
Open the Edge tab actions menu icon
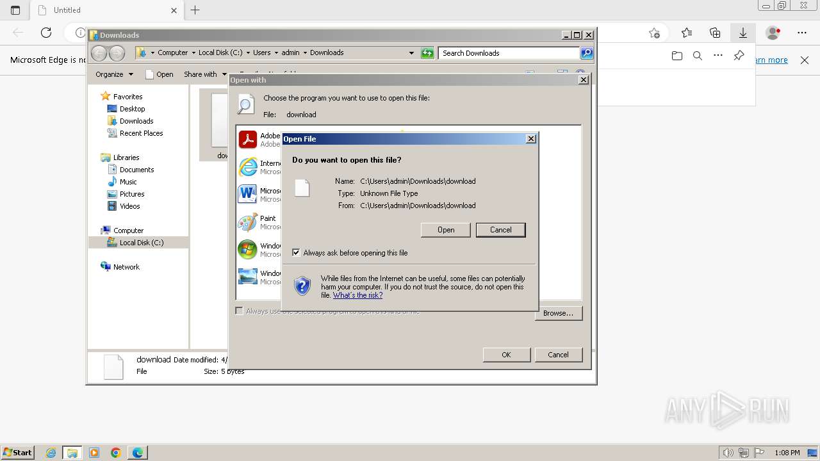pyautogui.click(x=15, y=10)
